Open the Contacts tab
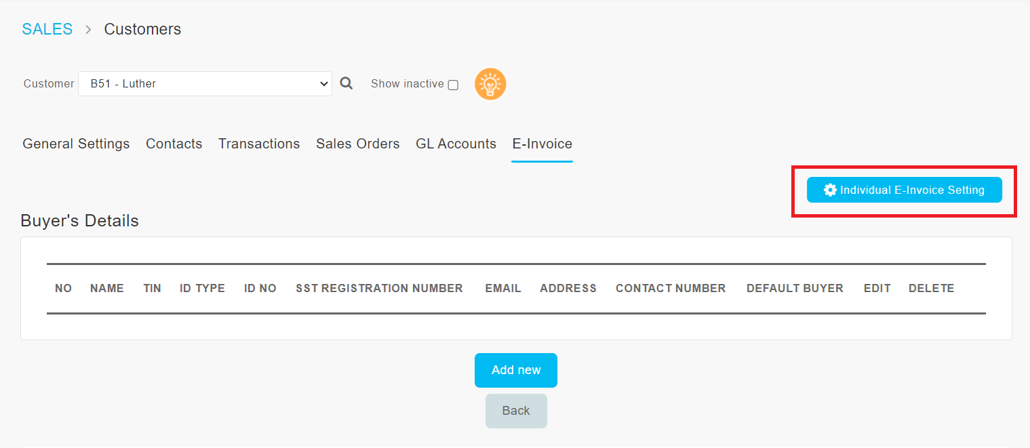1030x448 pixels. [x=174, y=144]
